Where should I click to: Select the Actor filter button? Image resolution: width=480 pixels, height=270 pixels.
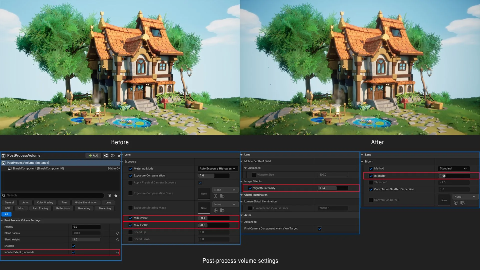[x=25, y=202]
